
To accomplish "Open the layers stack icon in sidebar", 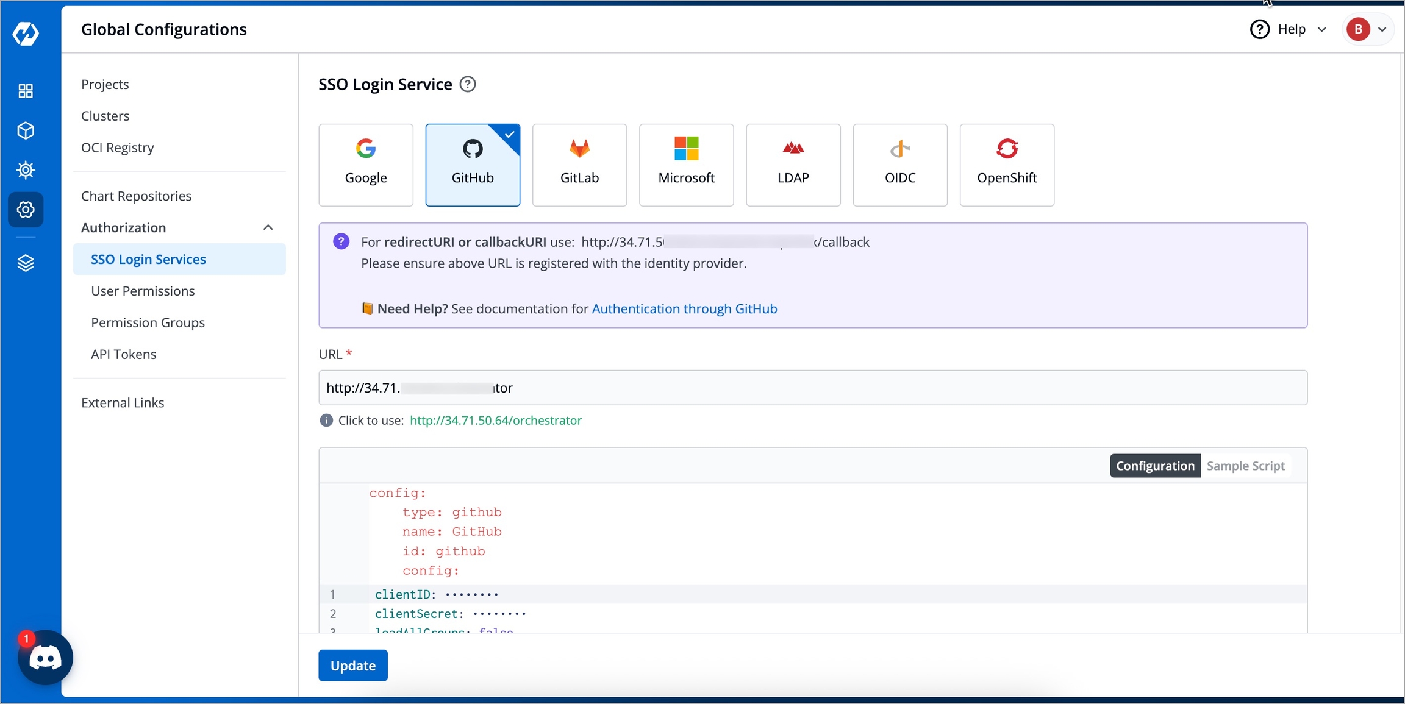I will tap(26, 263).
